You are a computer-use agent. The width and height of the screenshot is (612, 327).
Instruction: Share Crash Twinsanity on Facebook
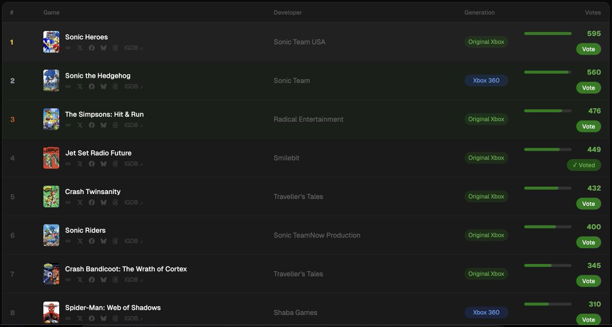click(x=92, y=203)
